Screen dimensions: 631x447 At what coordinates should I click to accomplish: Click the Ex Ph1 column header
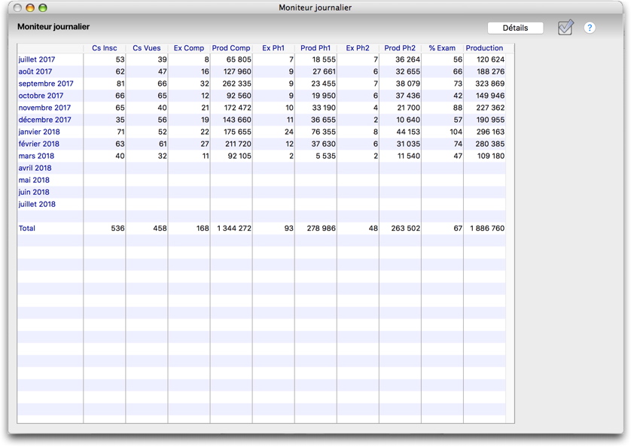coord(273,48)
